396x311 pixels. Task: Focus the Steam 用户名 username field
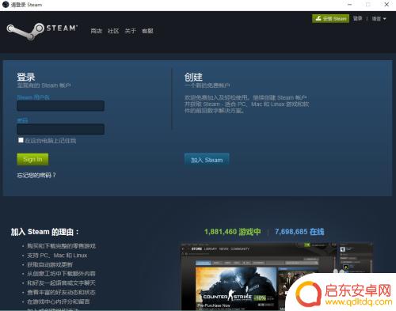60,106
